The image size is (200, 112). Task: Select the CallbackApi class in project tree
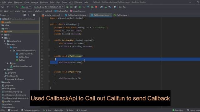click(x=22, y=57)
